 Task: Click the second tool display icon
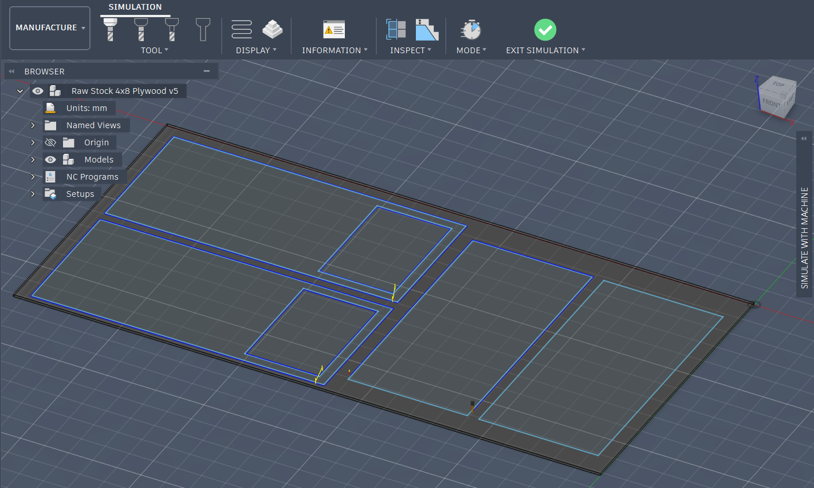pyautogui.click(x=141, y=29)
